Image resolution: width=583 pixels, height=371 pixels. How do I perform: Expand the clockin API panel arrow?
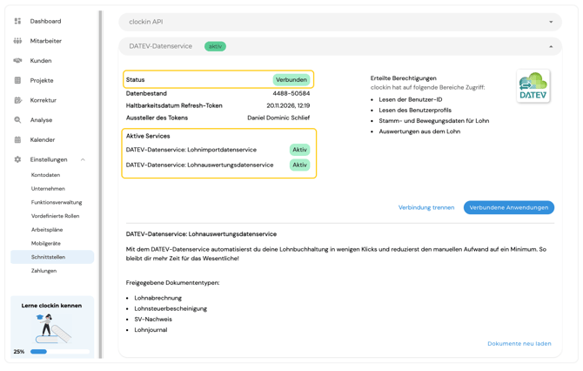pyautogui.click(x=551, y=22)
